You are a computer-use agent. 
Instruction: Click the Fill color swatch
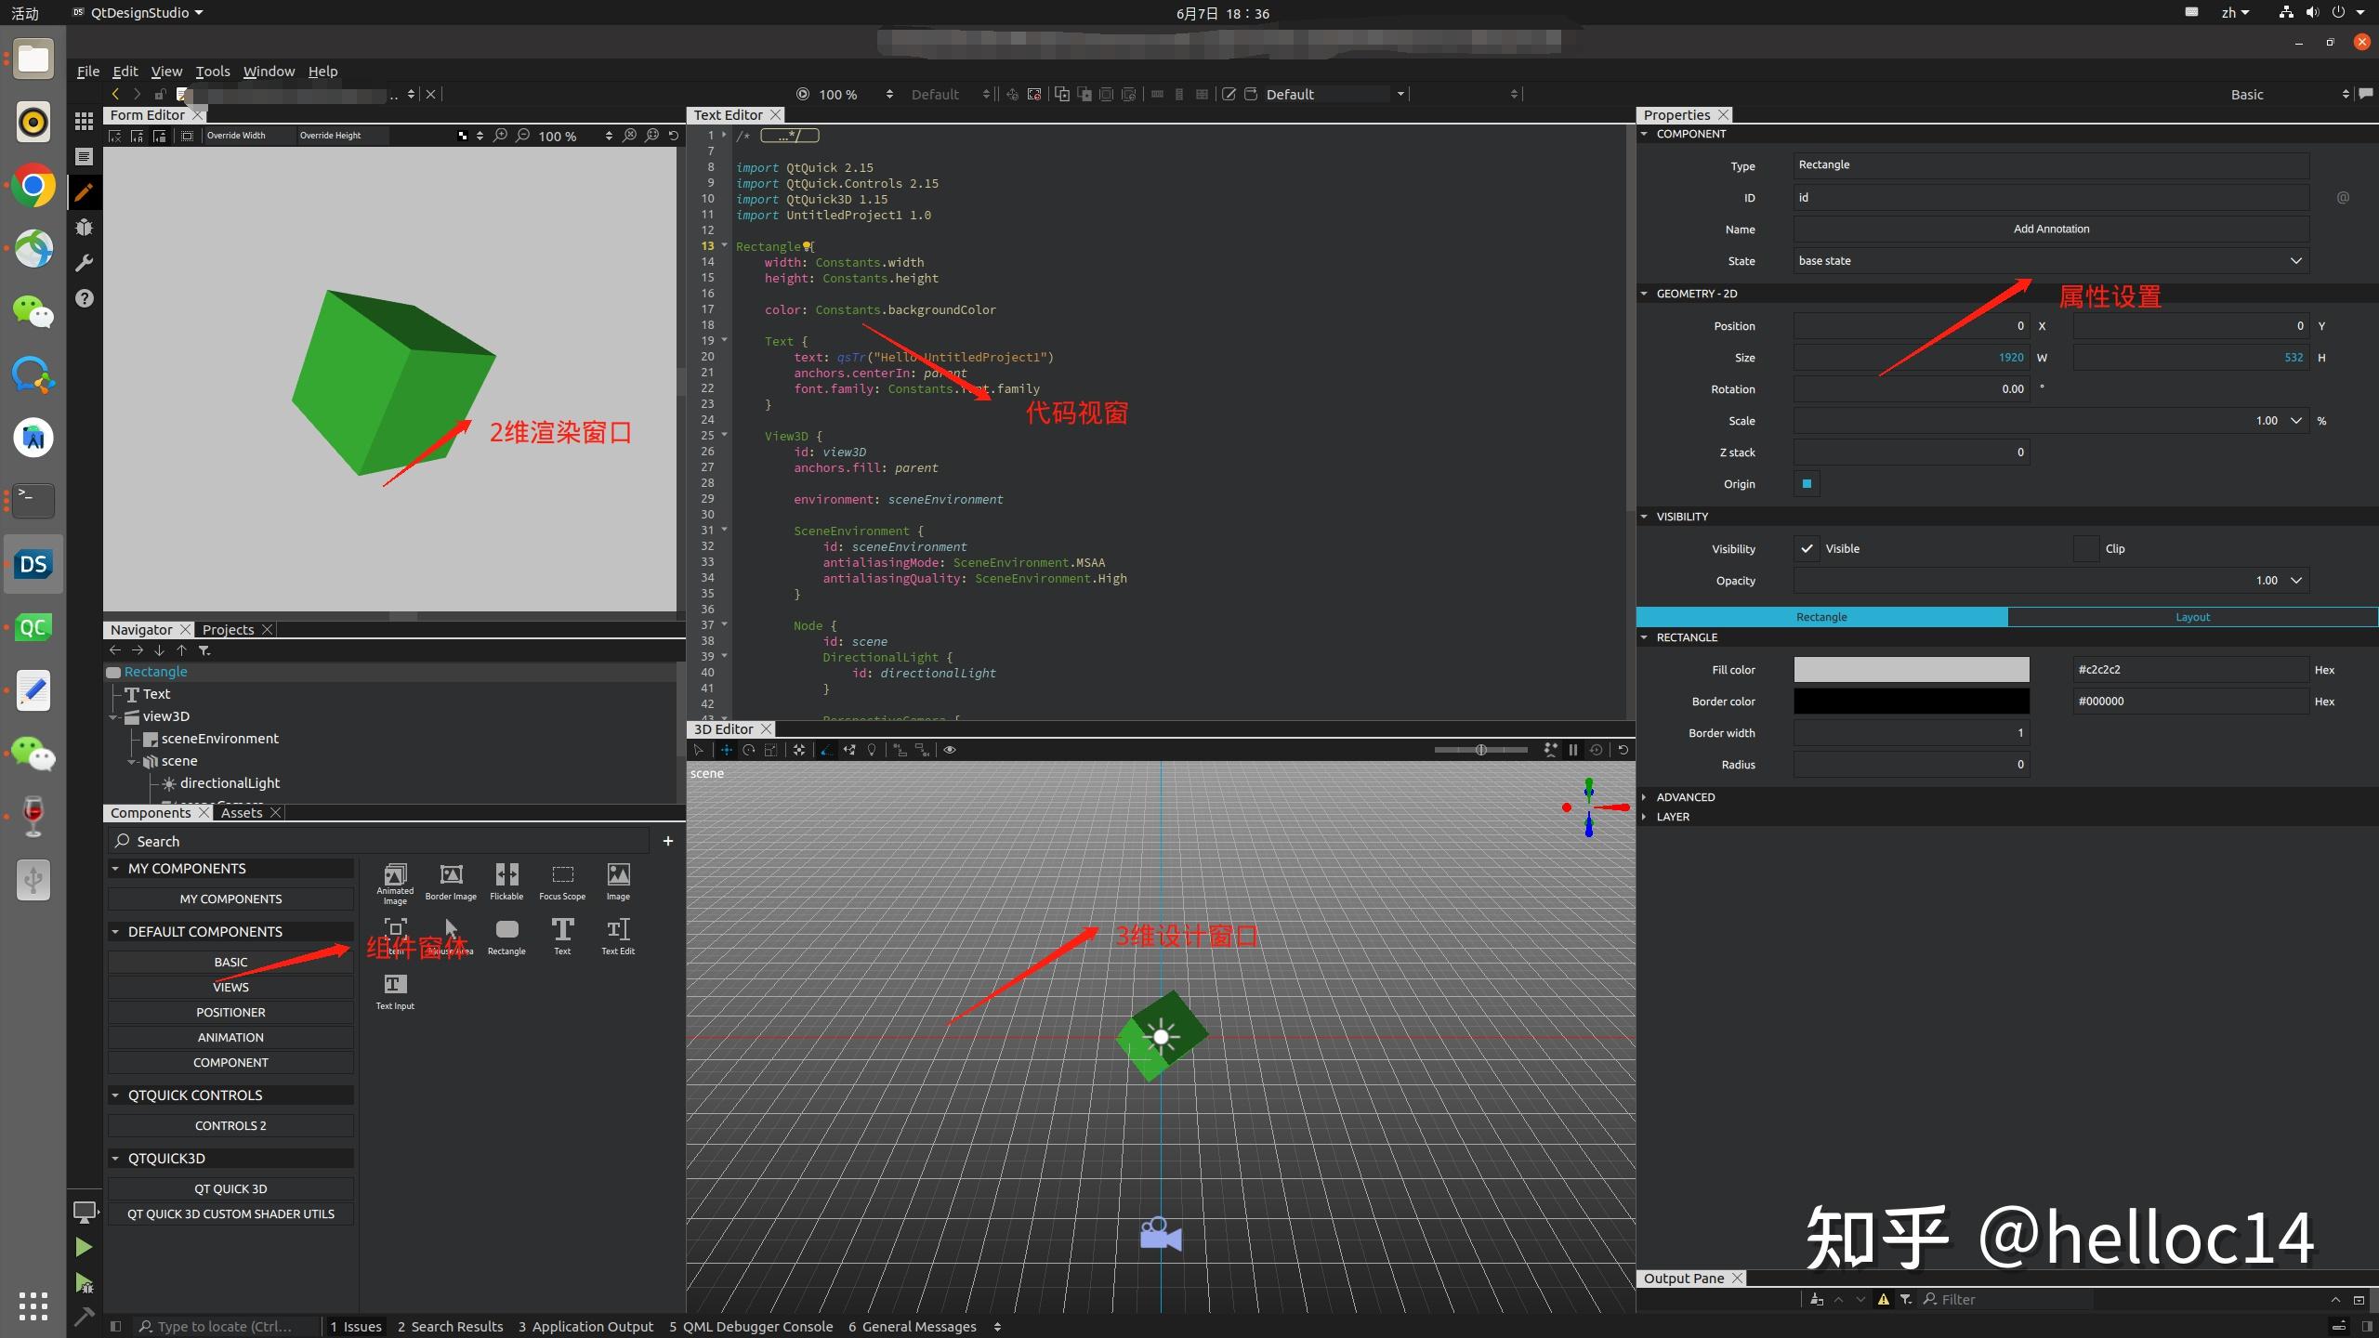[x=1911, y=670]
